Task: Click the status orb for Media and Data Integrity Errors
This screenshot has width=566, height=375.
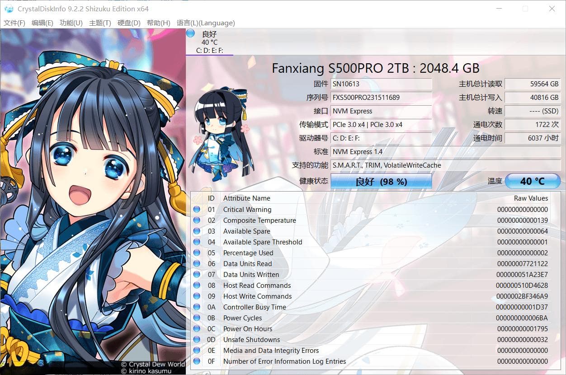Action: pos(197,350)
